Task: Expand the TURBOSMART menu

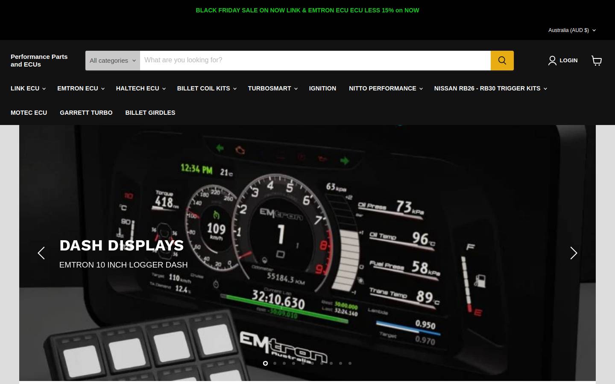Action: point(272,88)
